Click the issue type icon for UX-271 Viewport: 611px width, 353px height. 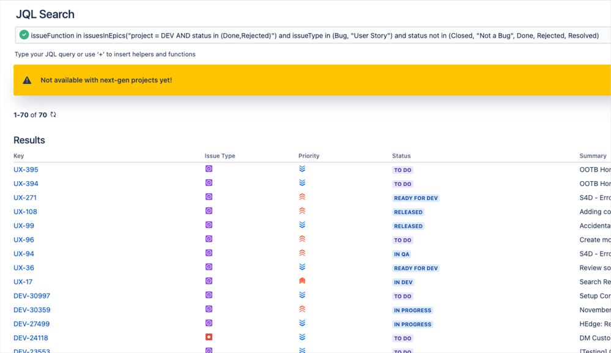coord(209,197)
